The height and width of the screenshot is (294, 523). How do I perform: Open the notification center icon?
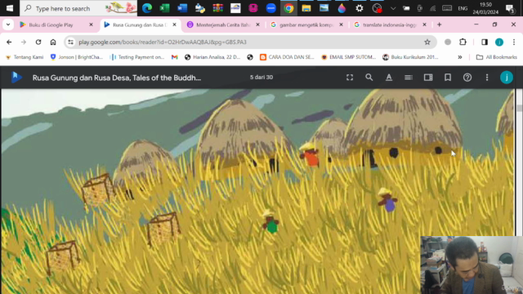[x=510, y=8]
